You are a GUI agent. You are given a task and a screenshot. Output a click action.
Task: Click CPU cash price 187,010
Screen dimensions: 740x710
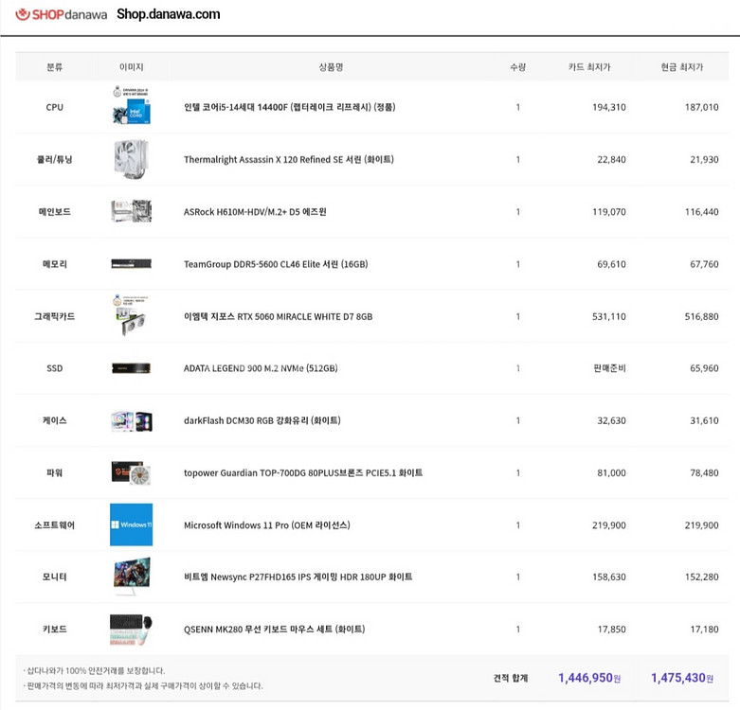pos(701,107)
